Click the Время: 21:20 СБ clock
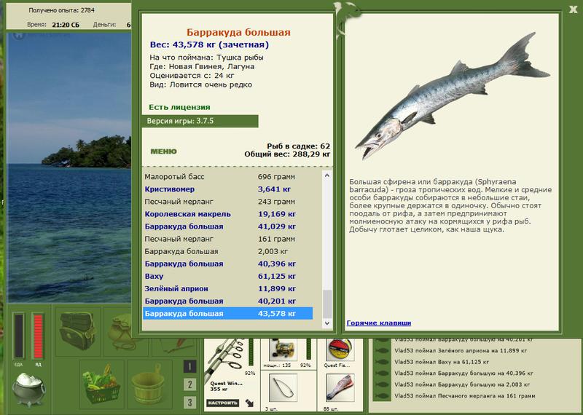Screen dimensions: 583x415 pos(53,25)
